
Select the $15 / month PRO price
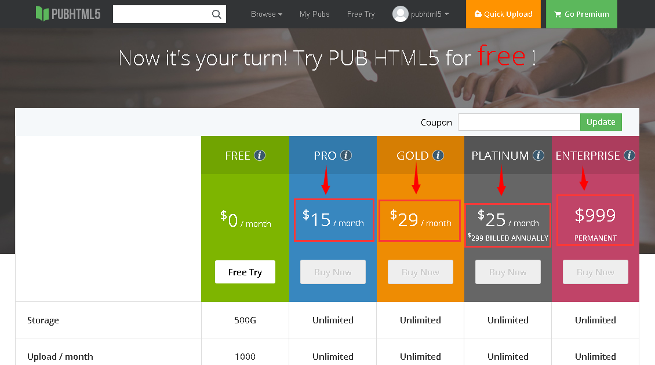[x=333, y=220]
